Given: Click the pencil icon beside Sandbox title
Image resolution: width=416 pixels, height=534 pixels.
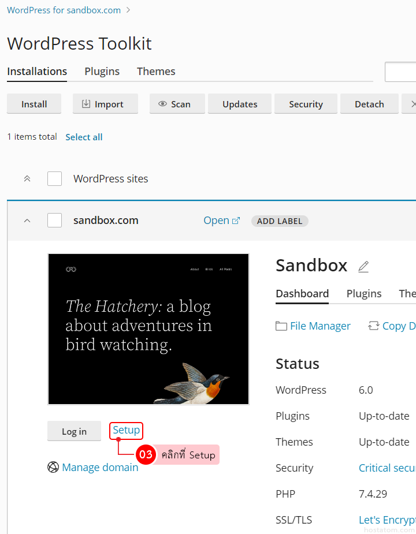Looking at the screenshot, I should click(363, 266).
